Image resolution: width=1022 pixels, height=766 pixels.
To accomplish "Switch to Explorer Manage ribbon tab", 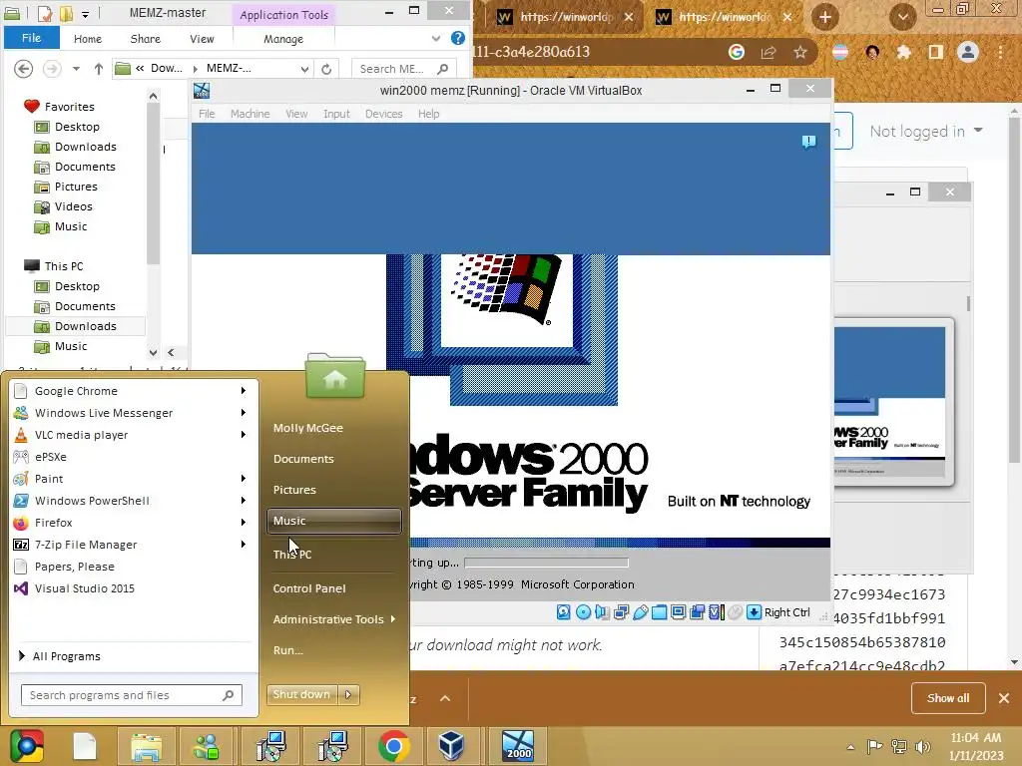I will click(x=283, y=39).
